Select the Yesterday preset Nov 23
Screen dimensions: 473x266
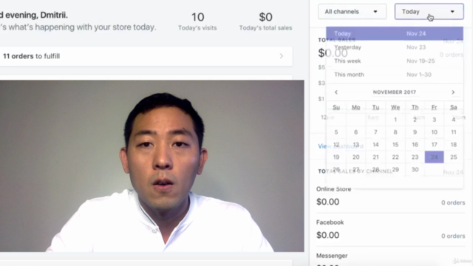point(395,47)
